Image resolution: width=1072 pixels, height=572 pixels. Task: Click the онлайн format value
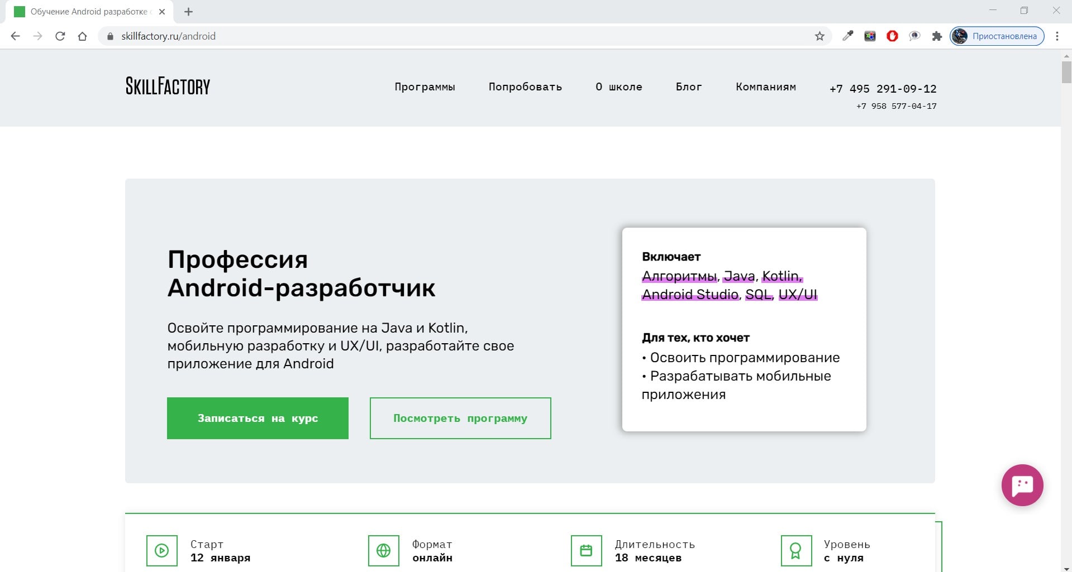coord(432,558)
